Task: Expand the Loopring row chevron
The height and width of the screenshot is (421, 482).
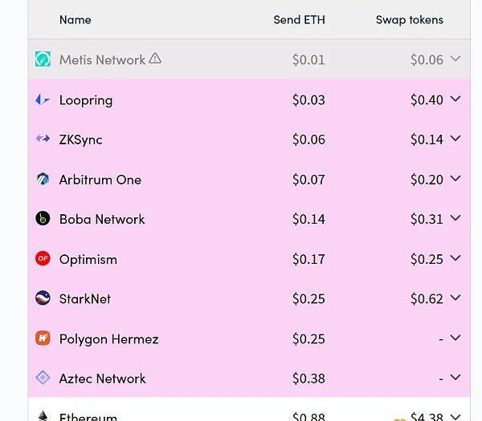Action: 455,99
